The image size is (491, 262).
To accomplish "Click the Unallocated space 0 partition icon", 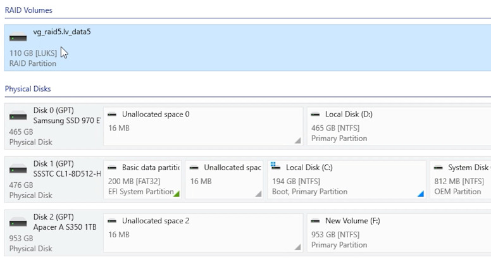I will (x=112, y=115).
